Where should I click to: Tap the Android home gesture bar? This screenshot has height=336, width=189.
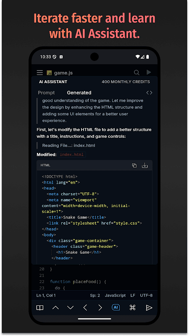pyautogui.click(x=94, y=319)
